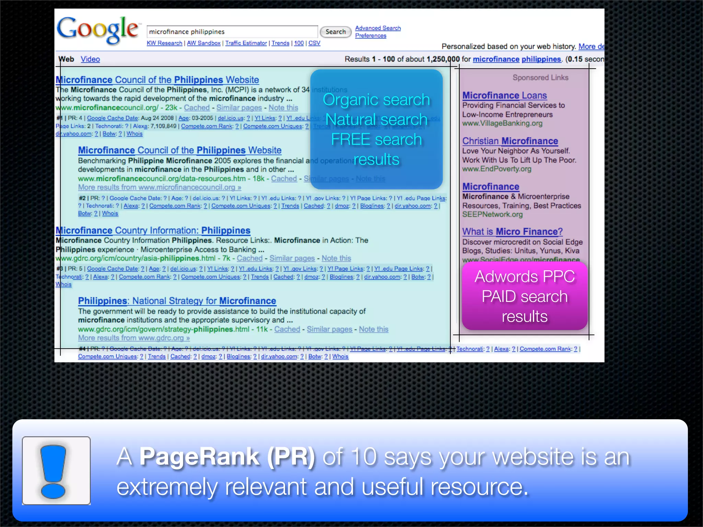Open Advanced Search link
This screenshot has width=703, height=527.
(x=378, y=28)
